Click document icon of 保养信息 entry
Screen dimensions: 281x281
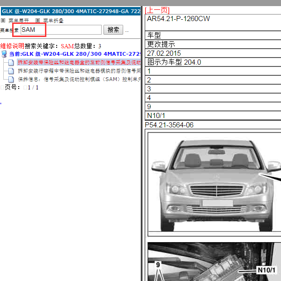coord(11,79)
